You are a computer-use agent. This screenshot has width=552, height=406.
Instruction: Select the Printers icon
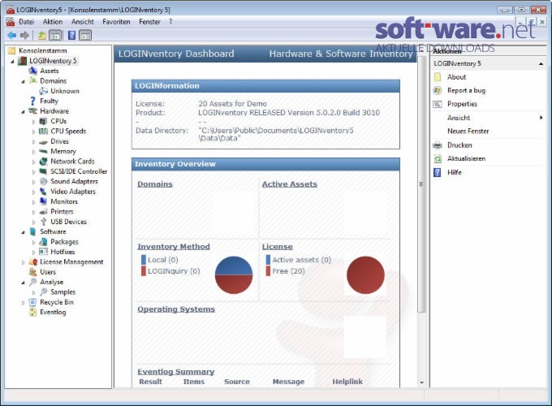pyautogui.click(x=43, y=212)
